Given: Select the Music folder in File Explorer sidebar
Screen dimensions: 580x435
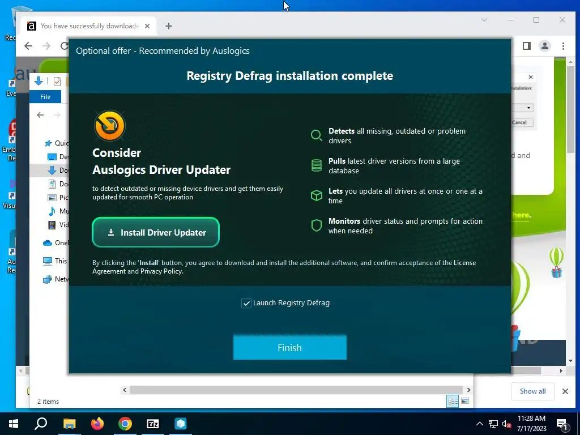Looking at the screenshot, I should [x=58, y=211].
